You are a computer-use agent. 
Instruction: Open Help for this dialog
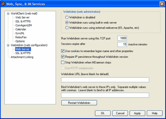tap(154, 113)
